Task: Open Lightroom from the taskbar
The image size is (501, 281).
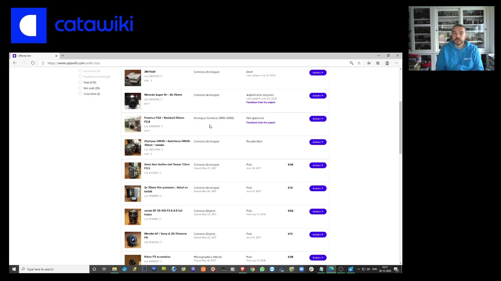Action: (x=144, y=269)
